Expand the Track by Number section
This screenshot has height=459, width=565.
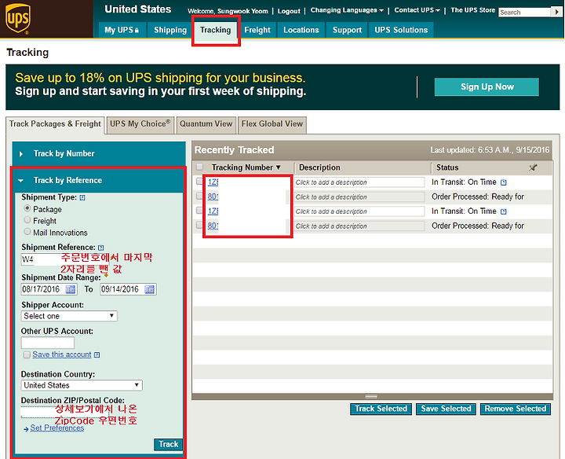pos(99,154)
